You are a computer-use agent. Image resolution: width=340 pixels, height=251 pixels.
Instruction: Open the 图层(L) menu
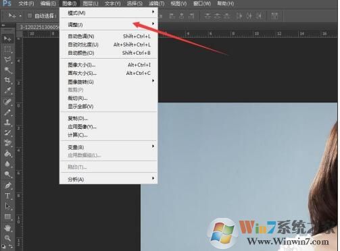(x=91, y=3)
